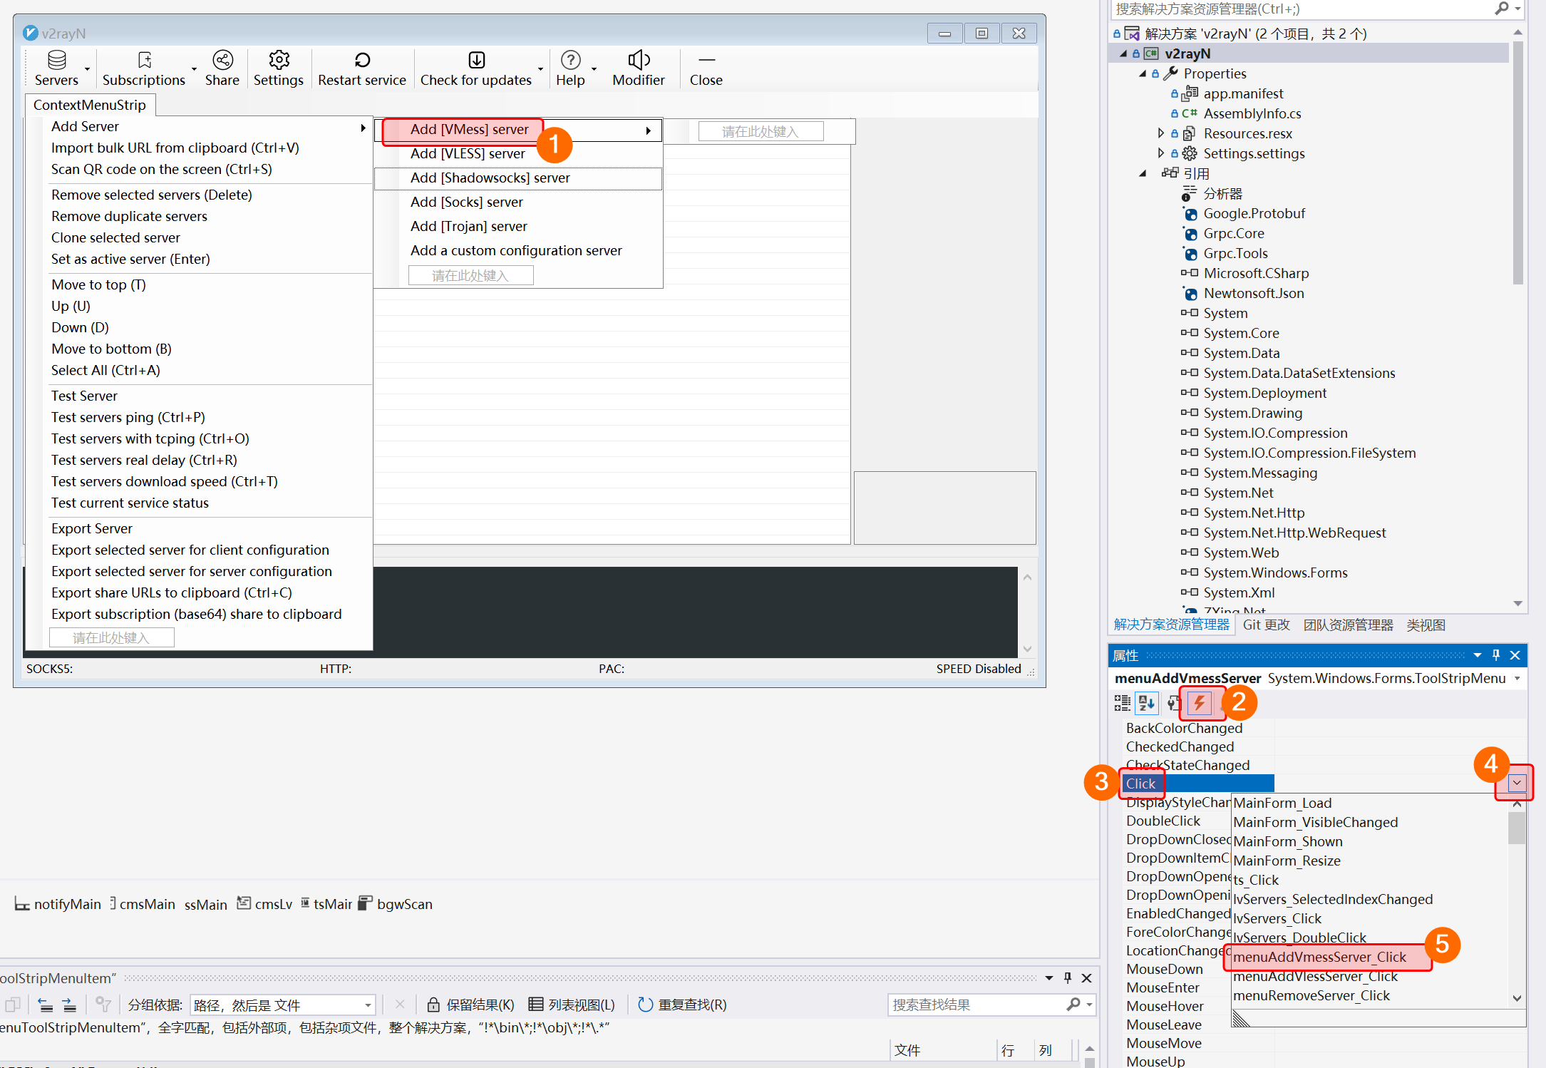Click the Share toolbar icon
Image resolution: width=1546 pixels, height=1068 pixels.
(x=222, y=61)
